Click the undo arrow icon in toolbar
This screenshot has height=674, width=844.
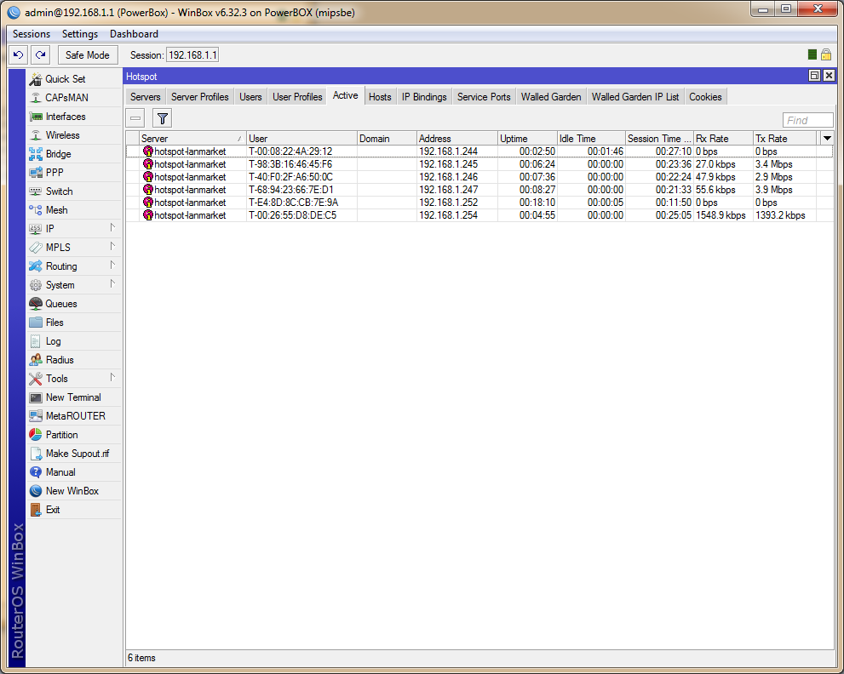(19, 55)
